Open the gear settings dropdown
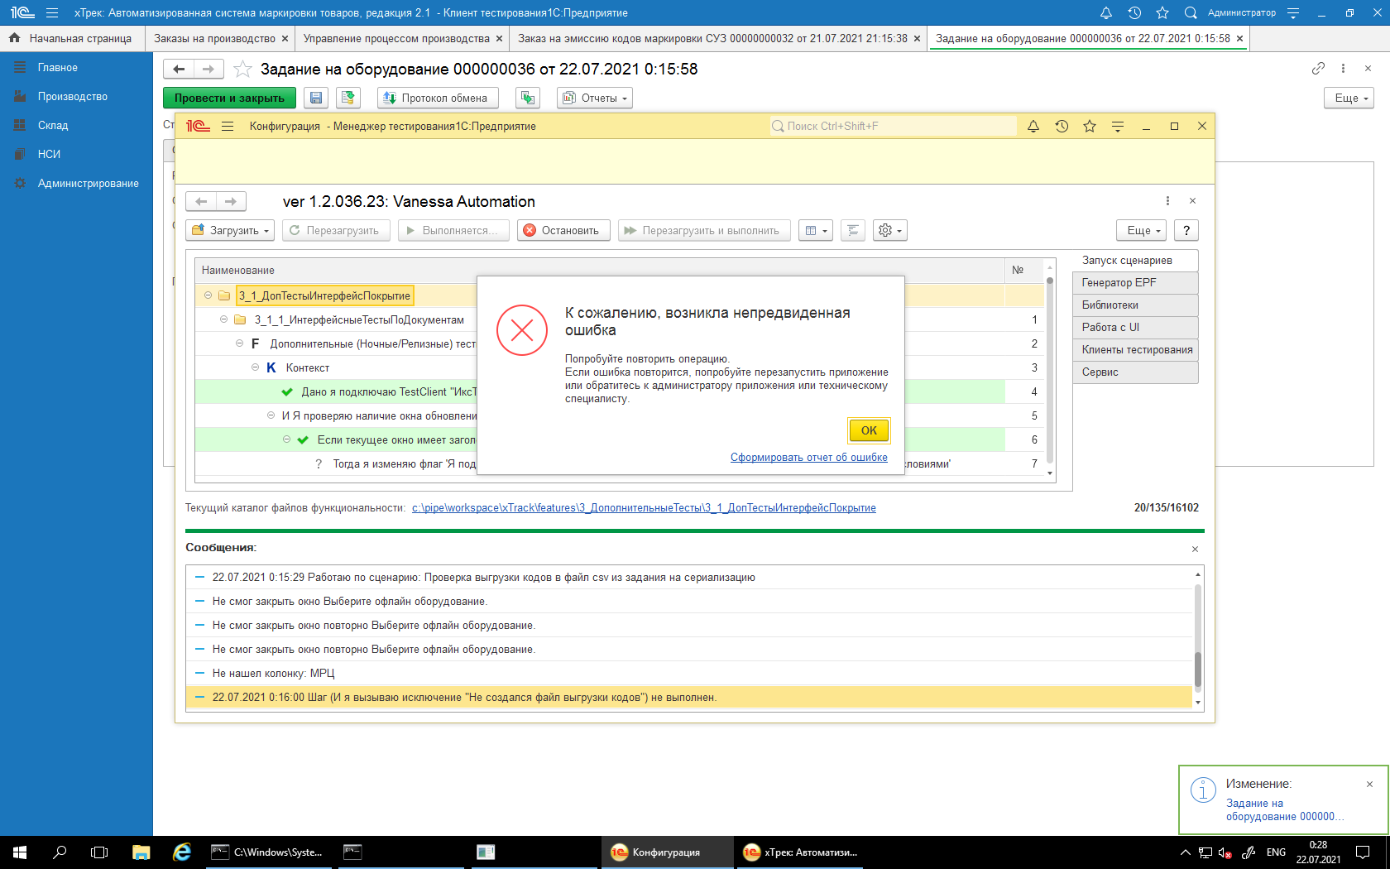 tap(890, 230)
